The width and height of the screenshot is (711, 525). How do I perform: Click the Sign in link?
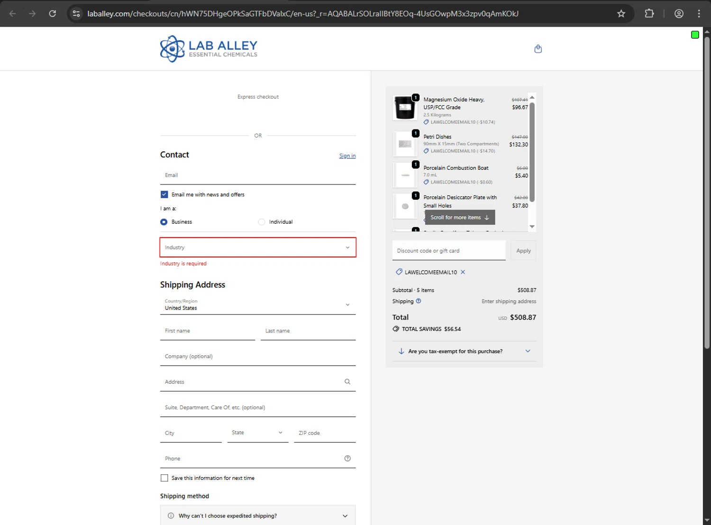tap(347, 156)
